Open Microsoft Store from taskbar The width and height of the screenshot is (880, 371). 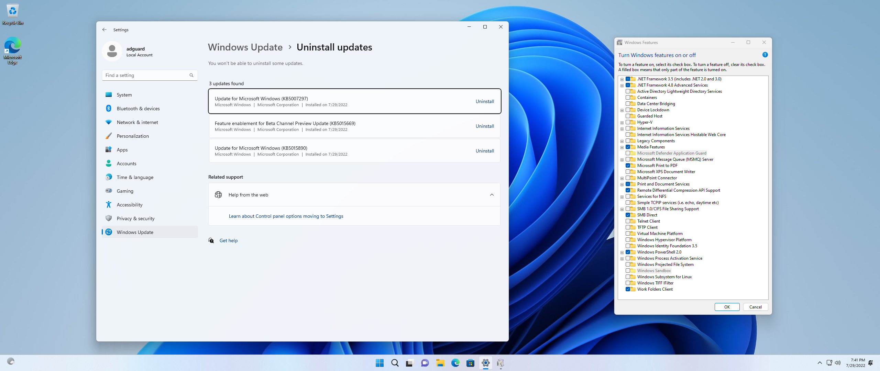470,363
